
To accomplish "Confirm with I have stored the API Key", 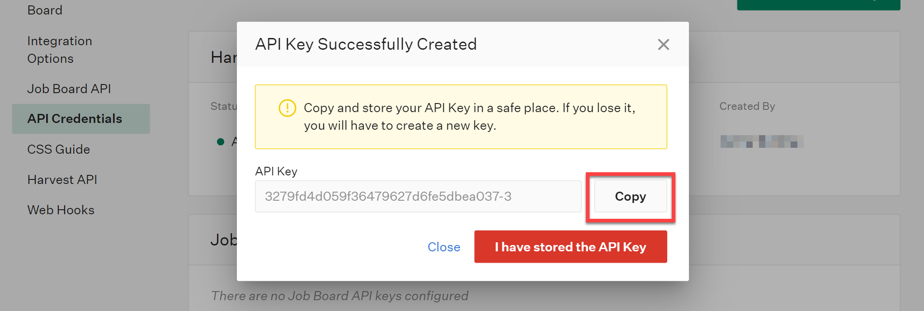I will 570,247.
